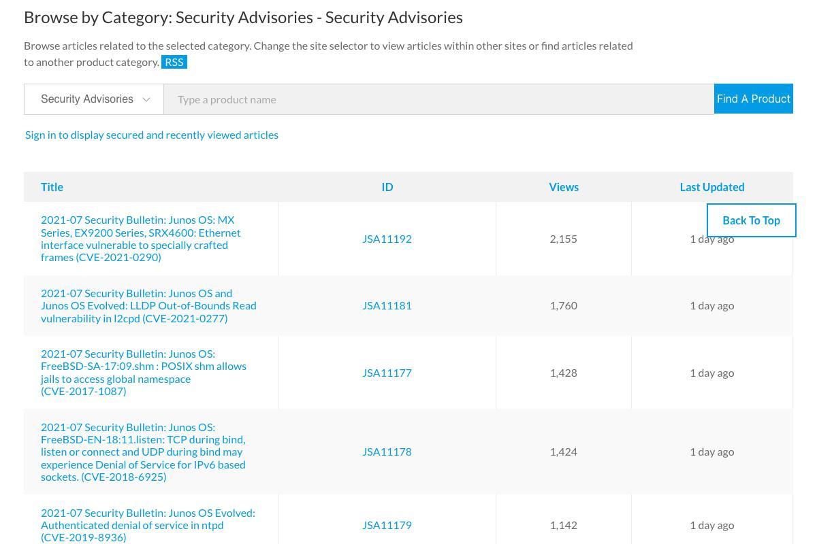Click the 2,155 views cell
Image resolution: width=817 pixels, height=544 pixels.
pos(564,239)
